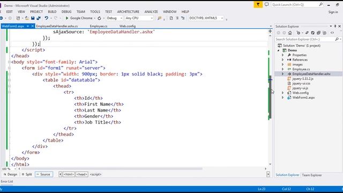
Task: Click the split editor icon above scrollbar
Action: pos(270,31)
